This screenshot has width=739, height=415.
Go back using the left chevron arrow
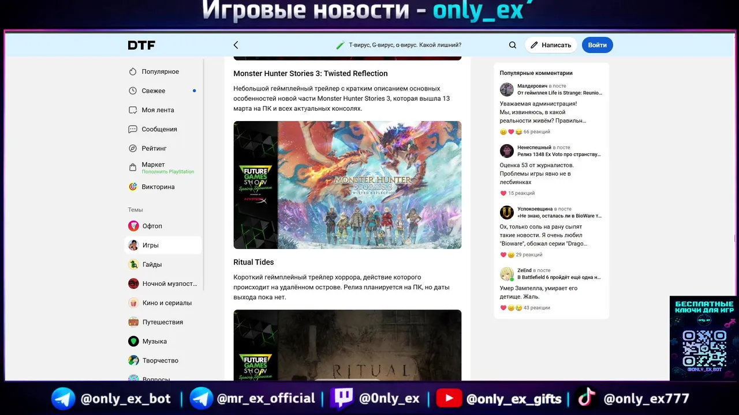pyautogui.click(x=236, y=45)
